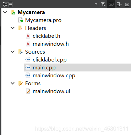Collapse the Headers folder
The width and height of the screenshot is (131, 135).
(12, 28)
